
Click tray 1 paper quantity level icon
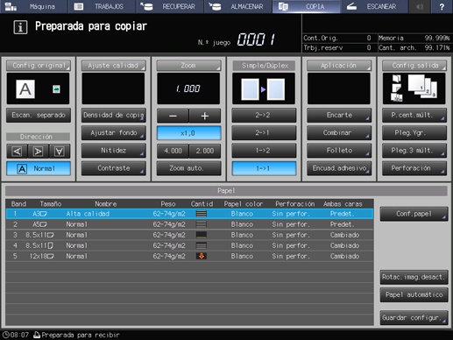(202, 214)
